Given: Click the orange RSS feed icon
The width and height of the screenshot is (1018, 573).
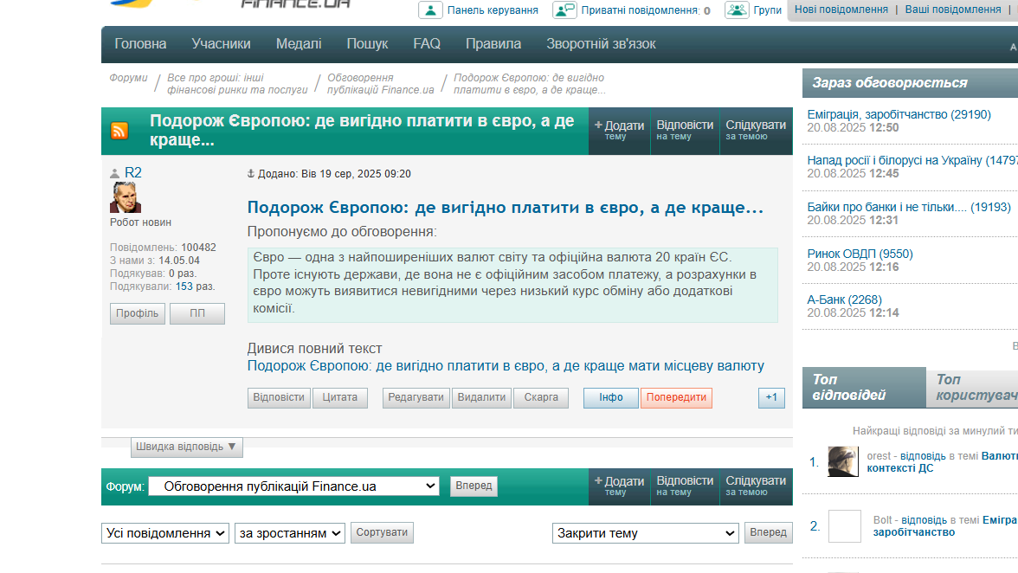Looking at the screenshot, I should tap(119, 131).
